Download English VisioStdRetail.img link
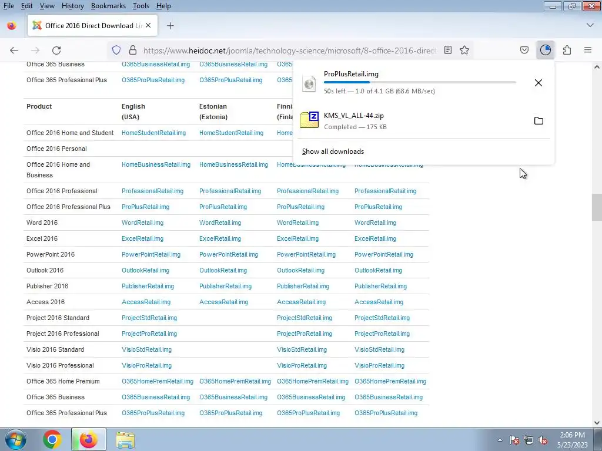 click(x=146, y=350)
